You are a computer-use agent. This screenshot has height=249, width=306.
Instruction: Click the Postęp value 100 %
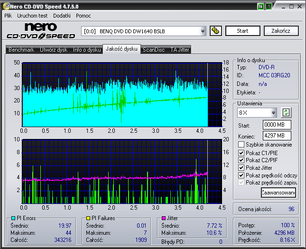[x=288, y=225]
